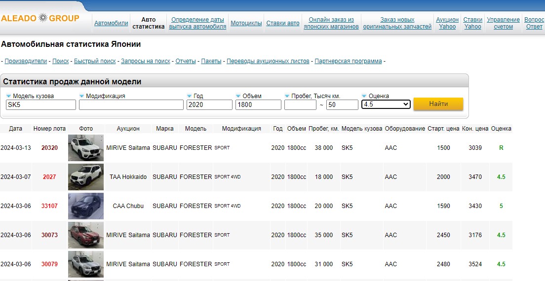
Task: Follow the Производители link
Action: [26, 61]
